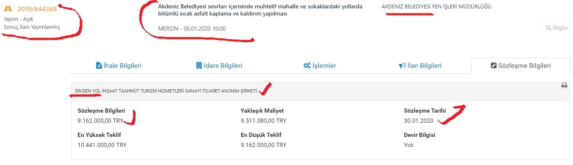The width and height of the screenshot is (573, 165).
Task: Open the İhale Bilgileri tab
Action: pyautogui.click(x=119, y=66)
